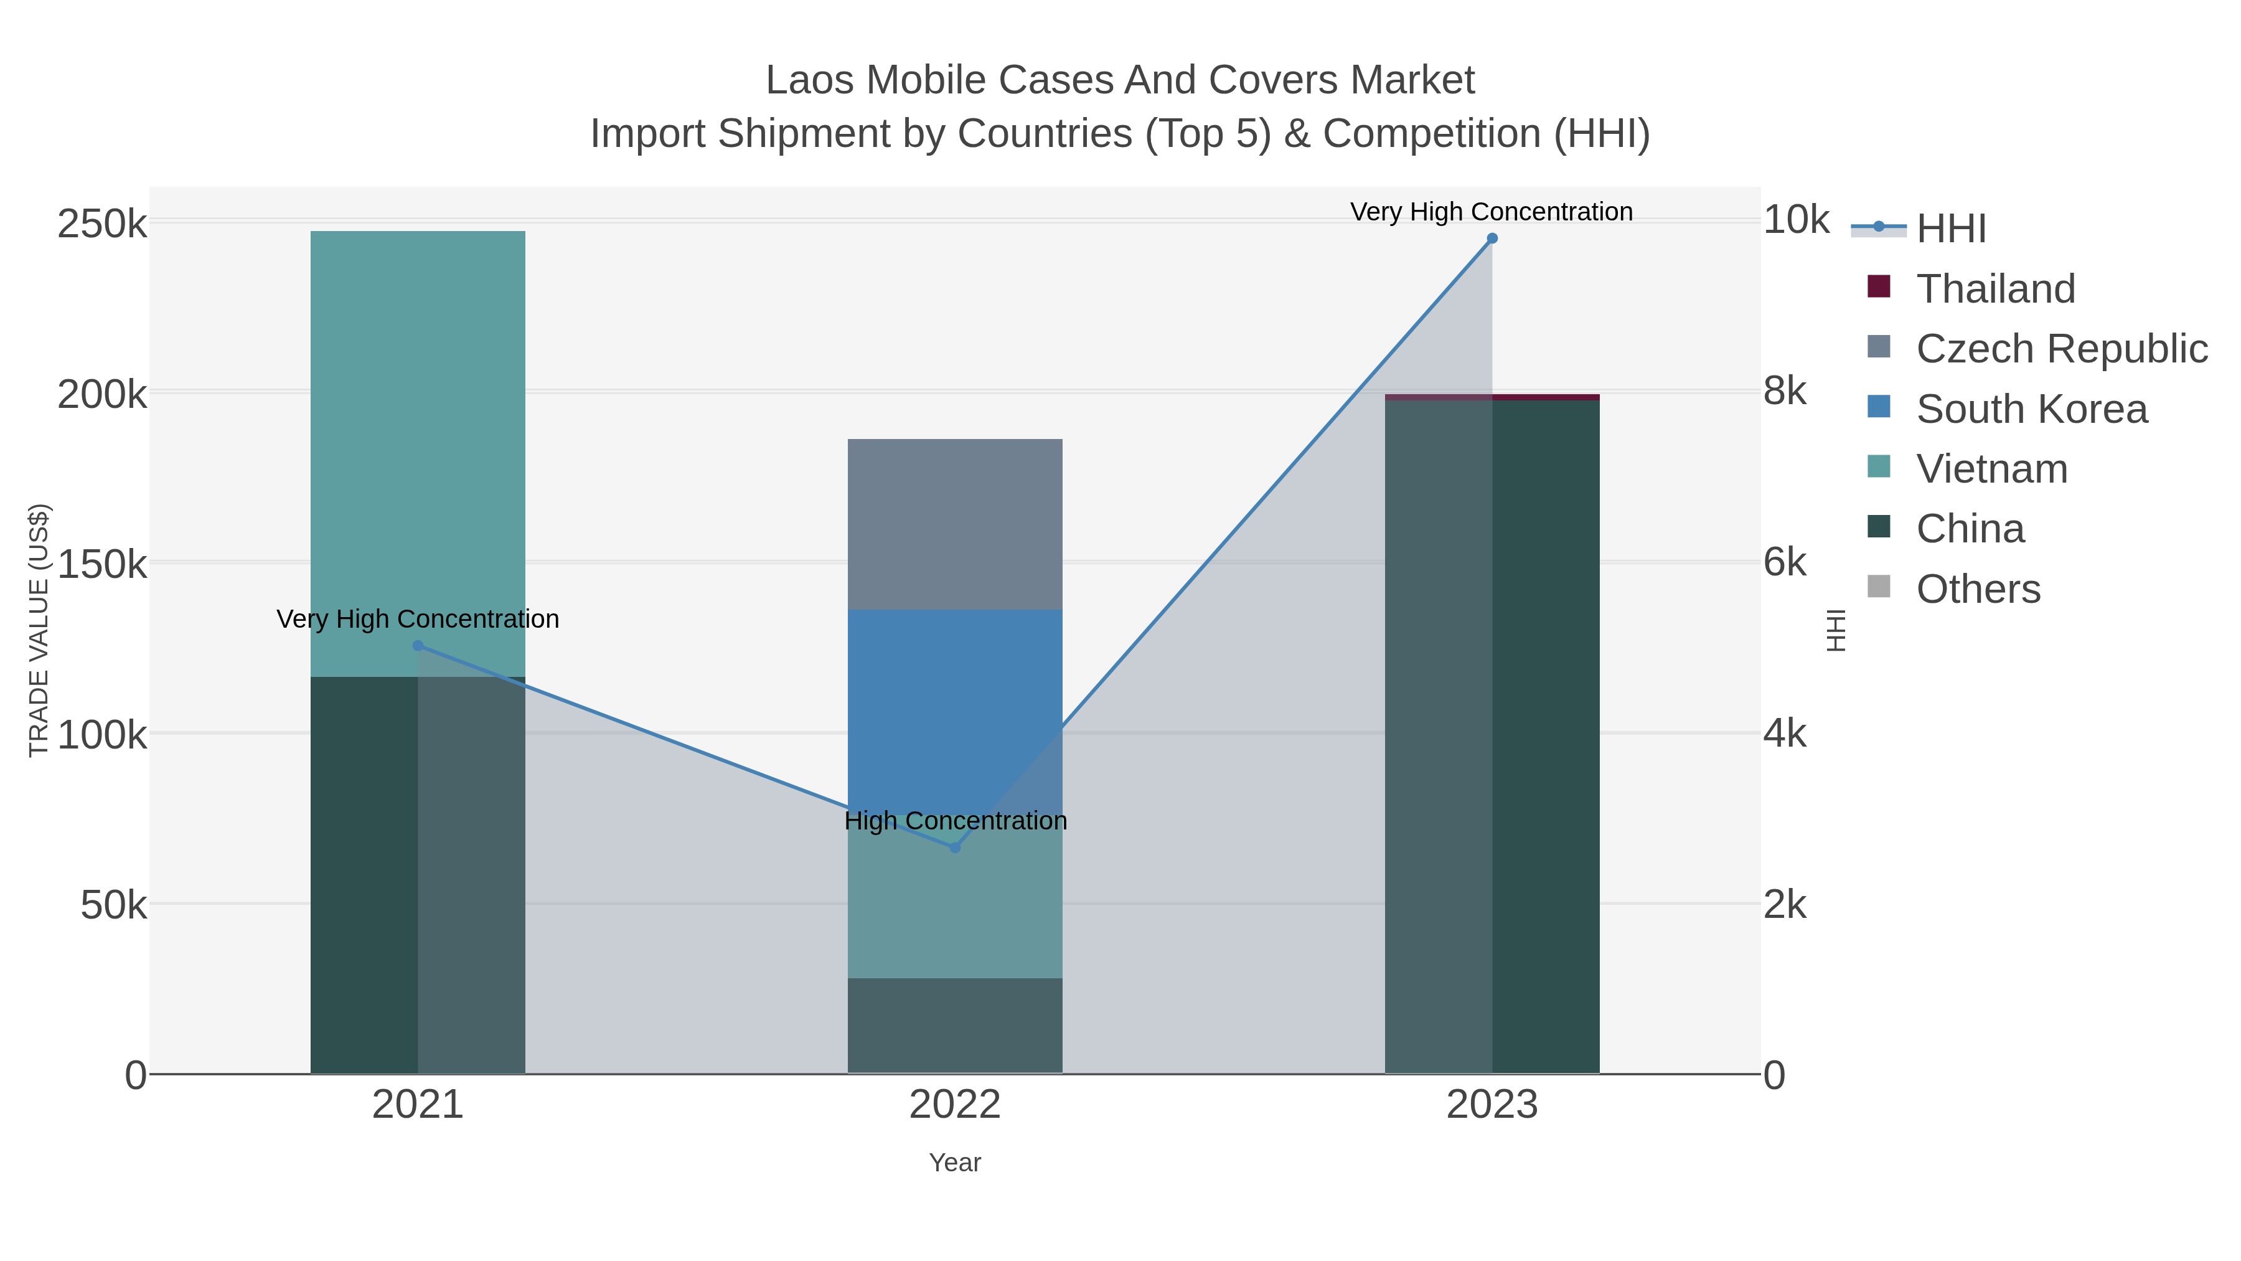Image resolution: width=2241 pixels, height=1261 pixels.
Task: Toggle the Vietnam legend entry
Action: pos(1967,468)
